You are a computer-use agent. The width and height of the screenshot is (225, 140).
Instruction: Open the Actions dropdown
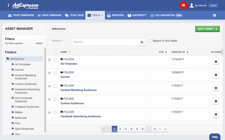pos(58,41)
